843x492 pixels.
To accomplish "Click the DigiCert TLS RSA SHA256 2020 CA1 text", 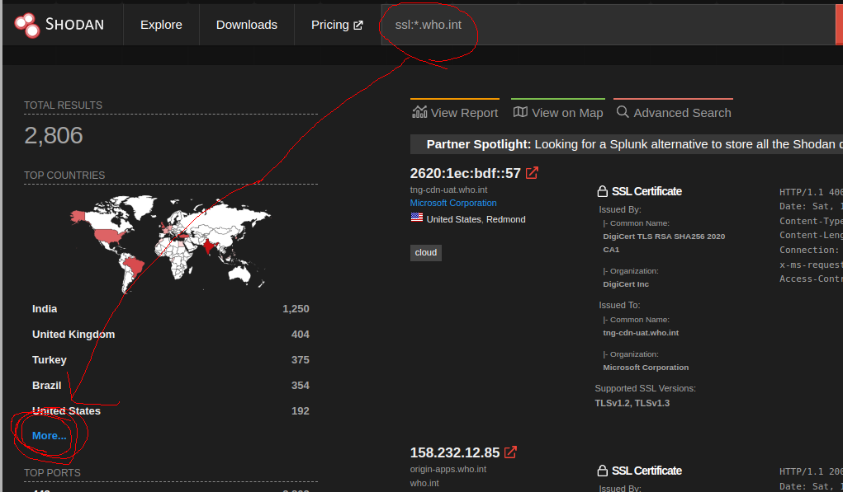I will [664, 243].
